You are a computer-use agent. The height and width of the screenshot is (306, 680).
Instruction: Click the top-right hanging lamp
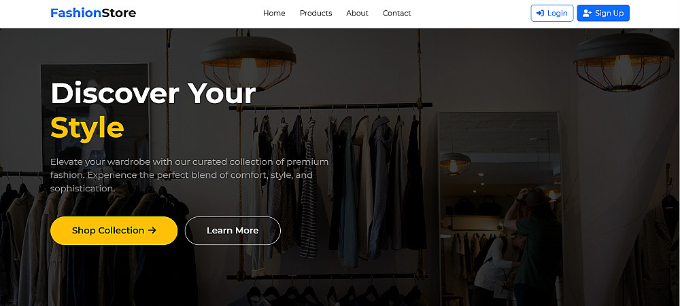[x=623, y=62]
